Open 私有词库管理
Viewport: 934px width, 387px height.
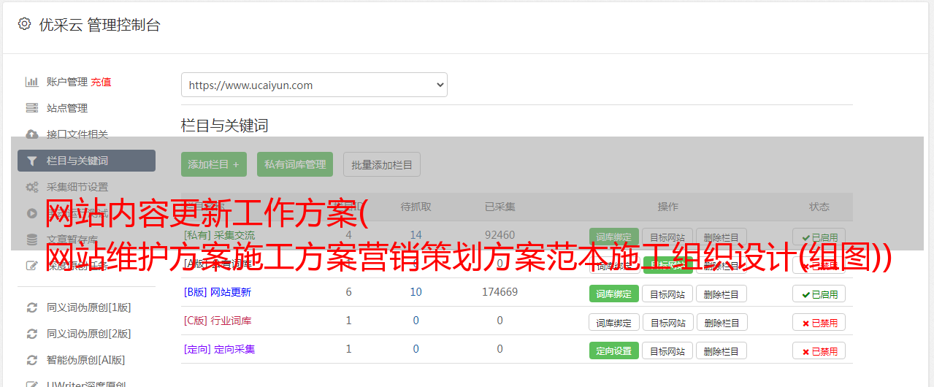(x=295, y=164)
